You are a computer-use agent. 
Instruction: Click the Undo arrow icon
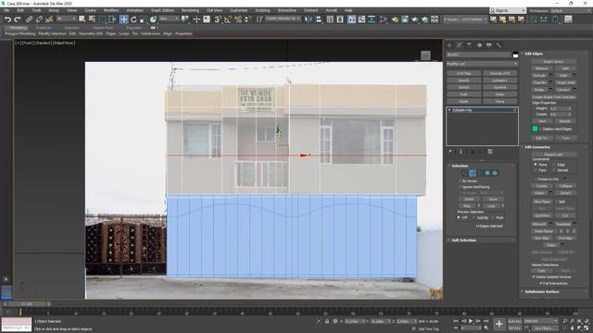[x=7, y=19]
